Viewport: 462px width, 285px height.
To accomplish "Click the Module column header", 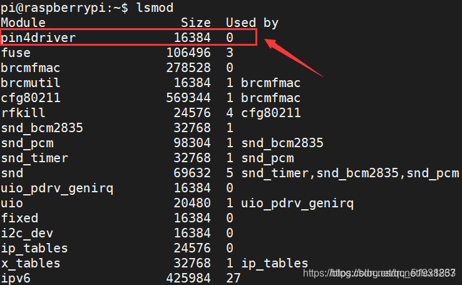I will (23, 23).
